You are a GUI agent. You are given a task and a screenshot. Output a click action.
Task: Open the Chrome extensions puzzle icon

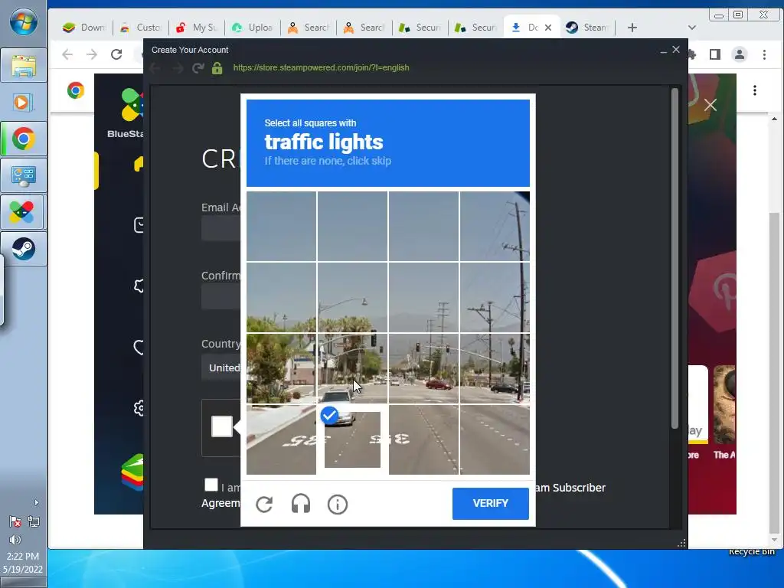click(x=692, y=54)
